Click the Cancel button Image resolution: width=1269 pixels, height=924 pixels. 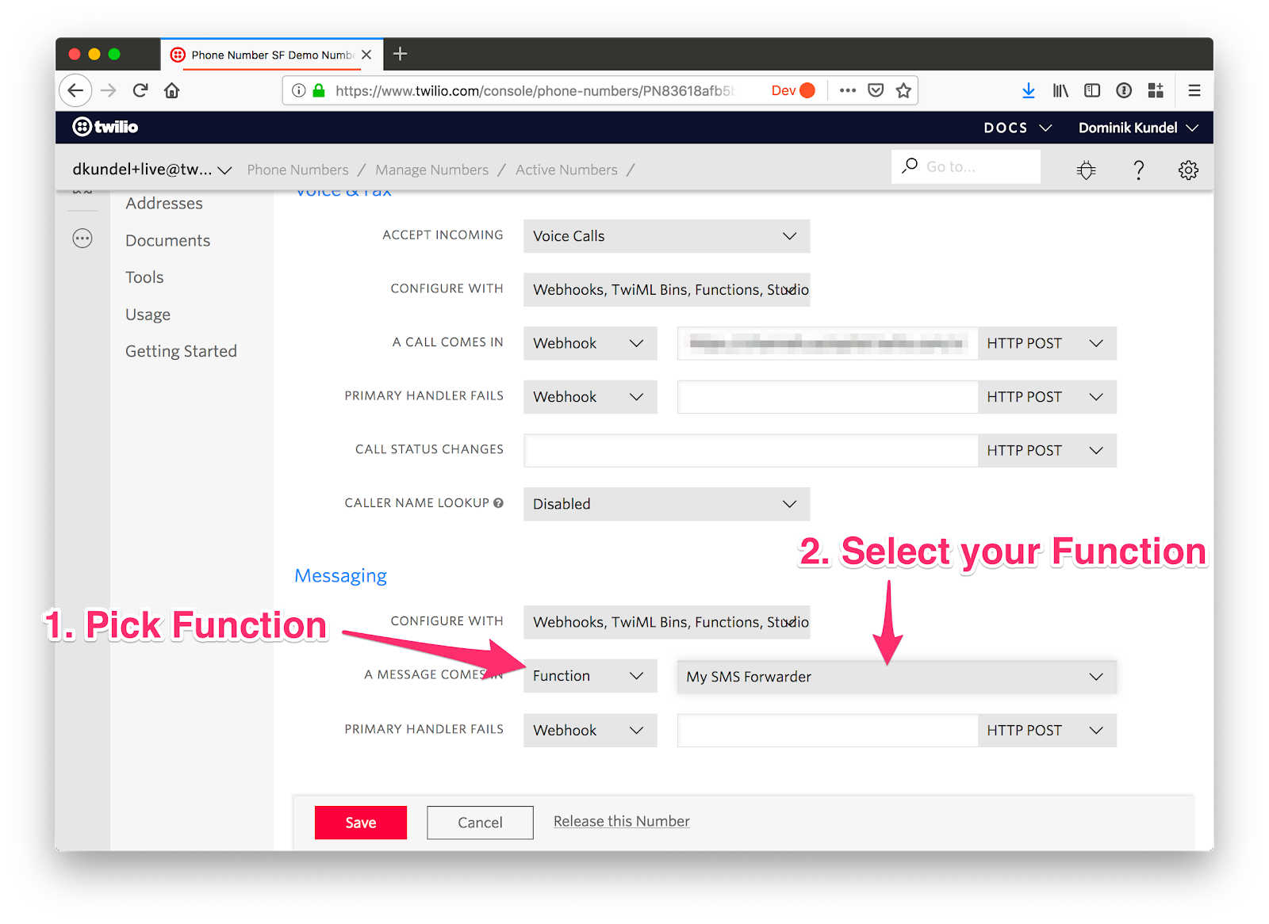pos(480,823)
